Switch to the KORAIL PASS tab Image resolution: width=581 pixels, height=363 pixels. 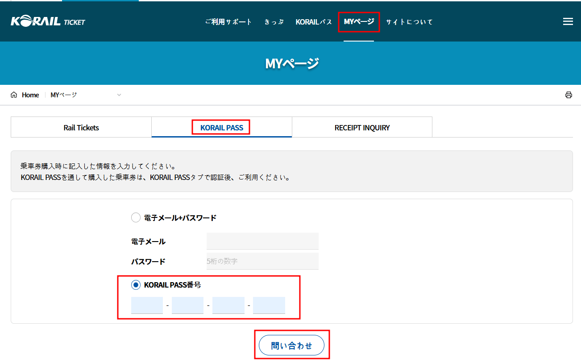point(222,127)
